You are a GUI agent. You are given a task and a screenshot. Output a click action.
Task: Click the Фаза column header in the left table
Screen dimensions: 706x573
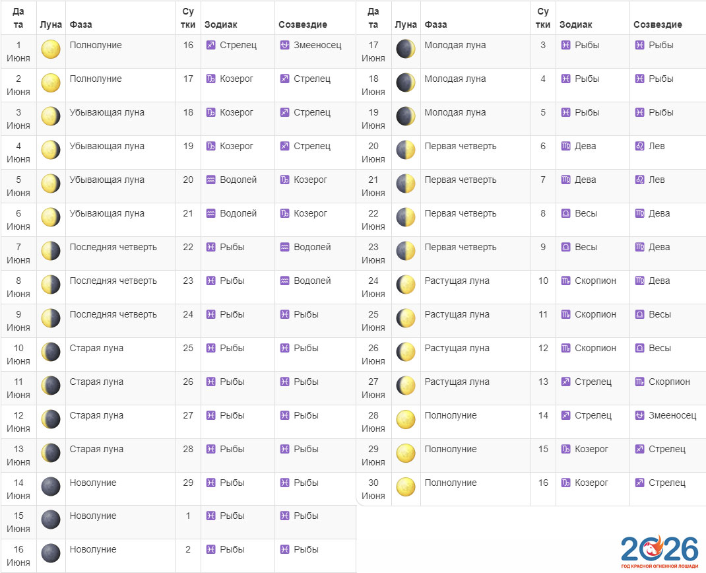click(80, 24)
